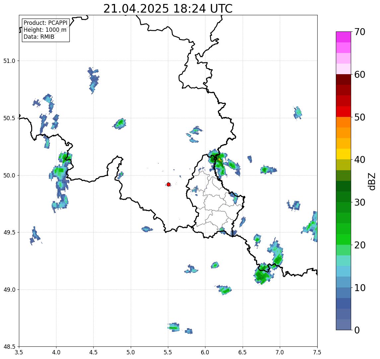
Task: Click the longitude tick label '6.5'
Action: [x=243, y=352]
